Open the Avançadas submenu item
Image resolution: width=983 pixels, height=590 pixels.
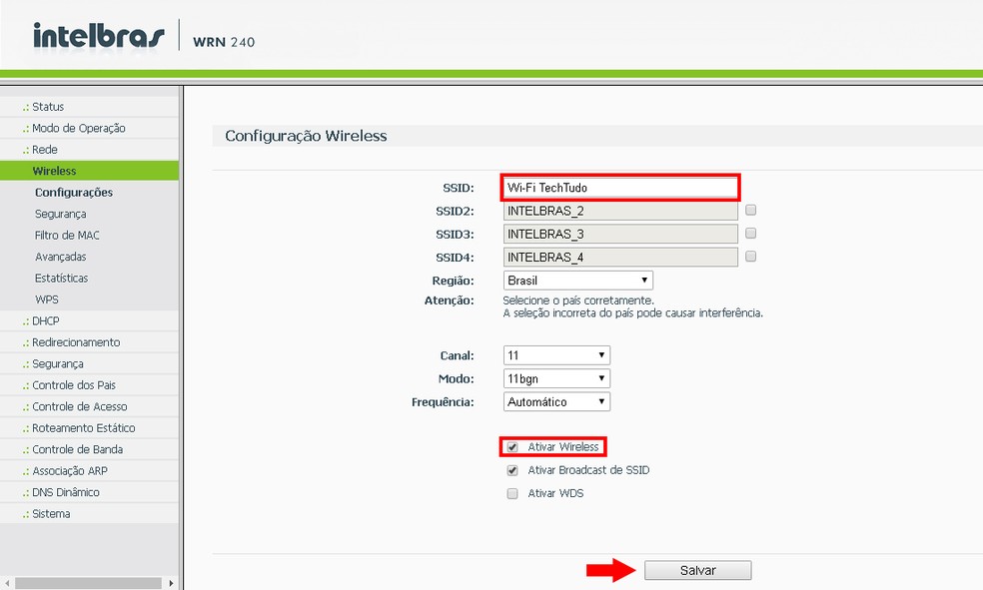60,257
